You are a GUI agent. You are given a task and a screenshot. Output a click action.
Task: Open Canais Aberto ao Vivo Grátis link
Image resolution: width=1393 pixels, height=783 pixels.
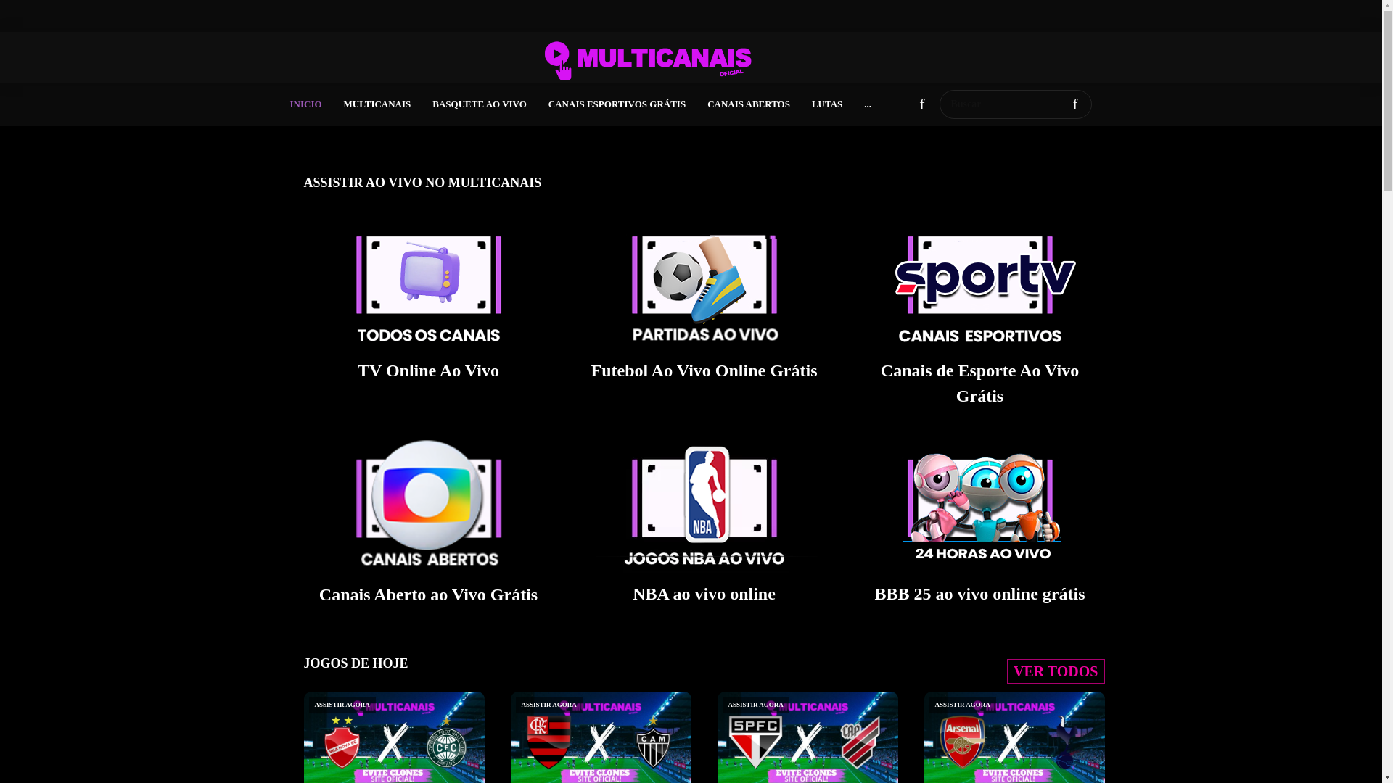(x=428, y=594)
